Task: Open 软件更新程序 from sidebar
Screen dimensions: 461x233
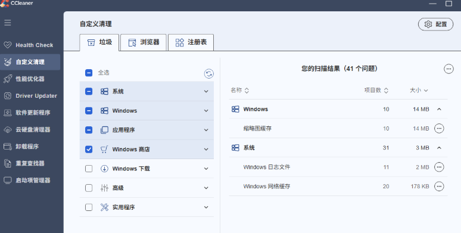Action: click(x=30, y=113)
